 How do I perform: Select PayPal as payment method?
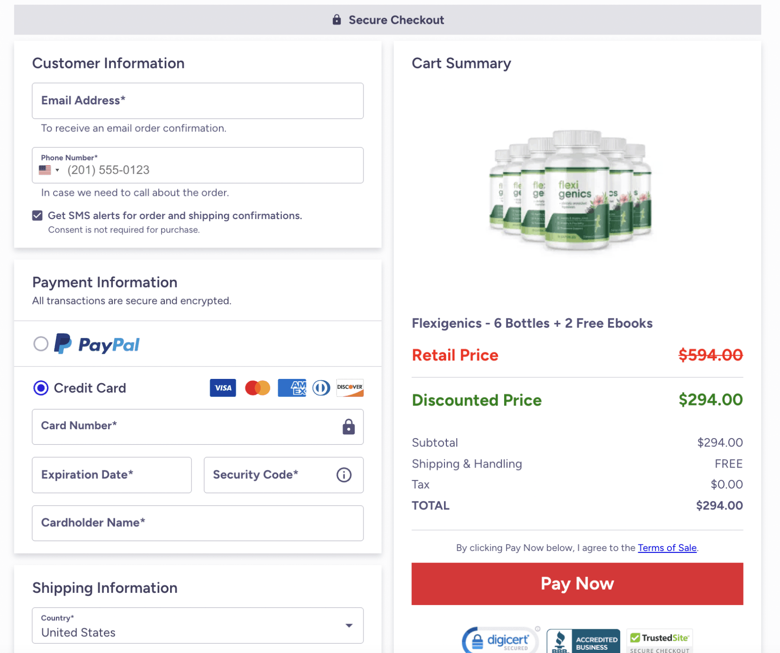pyautogui.click(x=41, y=344)
